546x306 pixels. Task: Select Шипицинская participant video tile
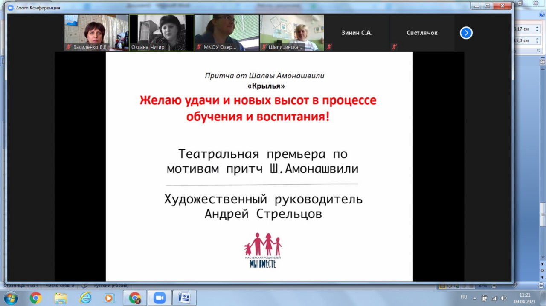[x=292, y=33]
